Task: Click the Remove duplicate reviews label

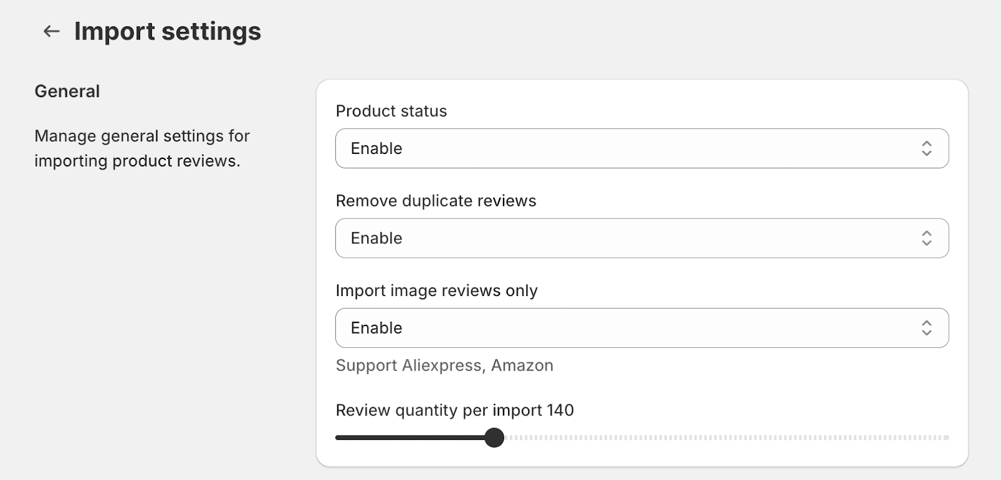Action: coord(436,201)
